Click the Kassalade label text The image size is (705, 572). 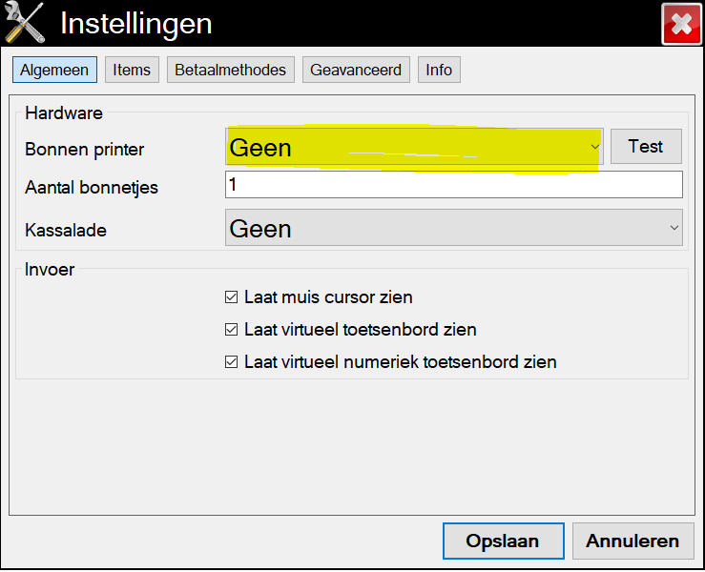[x=65, y=231]
